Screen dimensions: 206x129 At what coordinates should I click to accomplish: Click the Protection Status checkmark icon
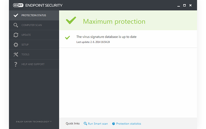click(x=16, y=15)
